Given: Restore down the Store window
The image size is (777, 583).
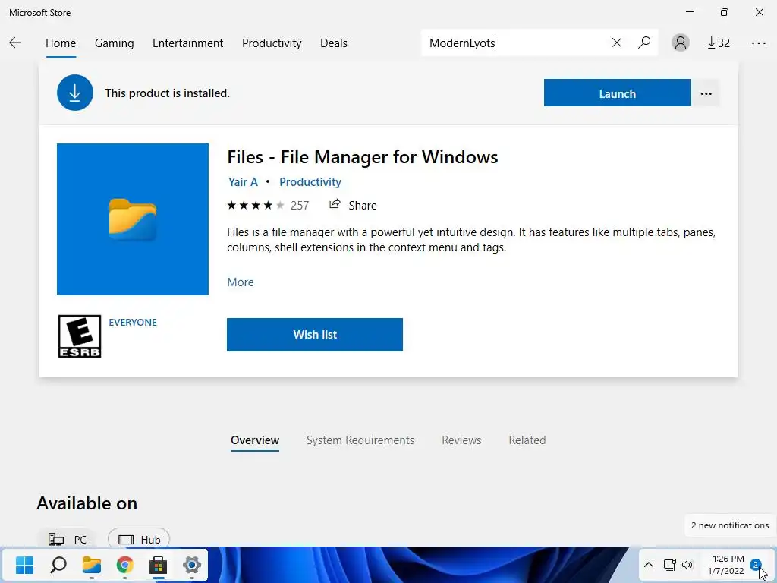Looking at the screenshot, I should coord(725,12).
